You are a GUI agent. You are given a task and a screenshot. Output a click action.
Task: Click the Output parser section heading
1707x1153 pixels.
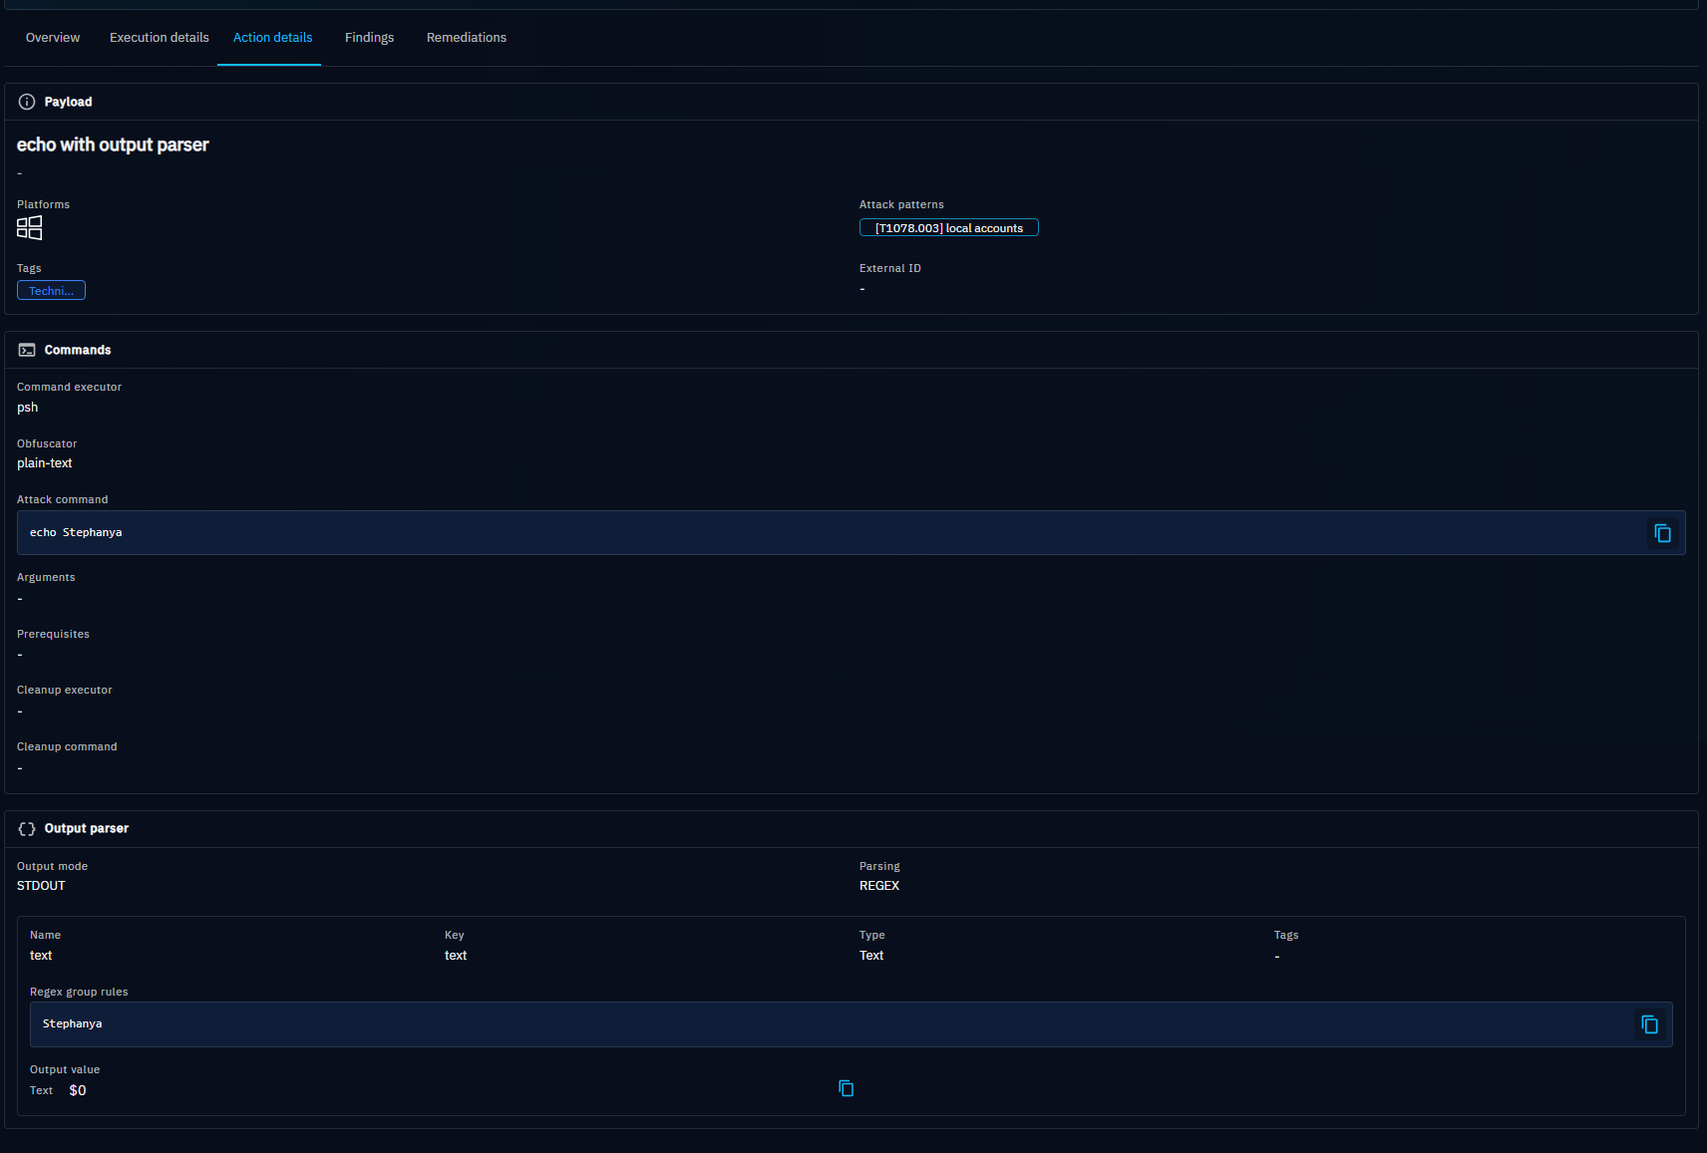coord(87,829)
